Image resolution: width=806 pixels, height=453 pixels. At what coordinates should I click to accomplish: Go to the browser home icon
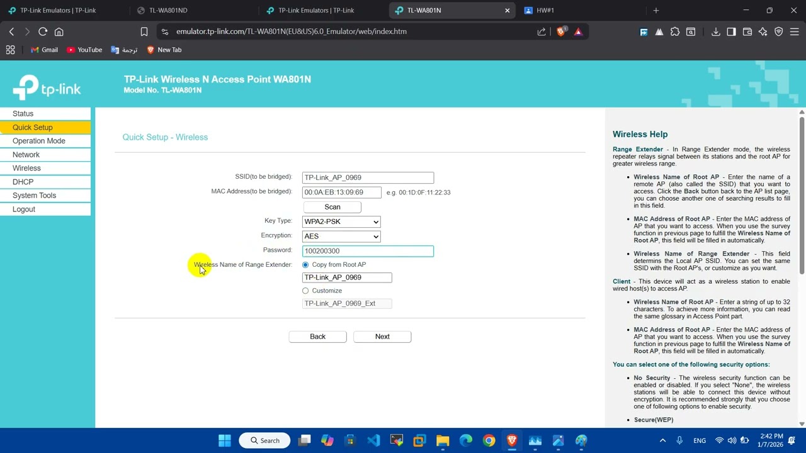(x=59, y=31)
